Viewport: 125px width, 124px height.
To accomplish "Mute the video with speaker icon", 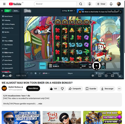I will (x=10, y=76).
